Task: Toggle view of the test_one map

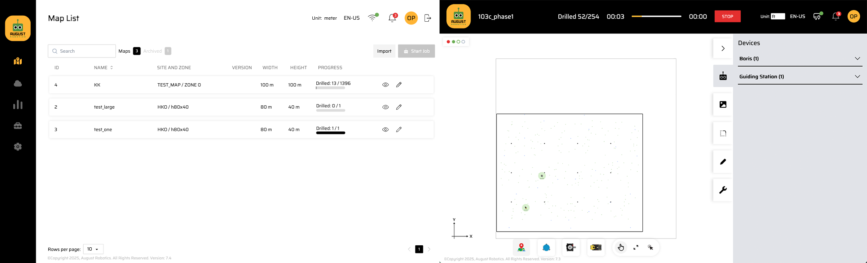Action: tap(385, 130)
